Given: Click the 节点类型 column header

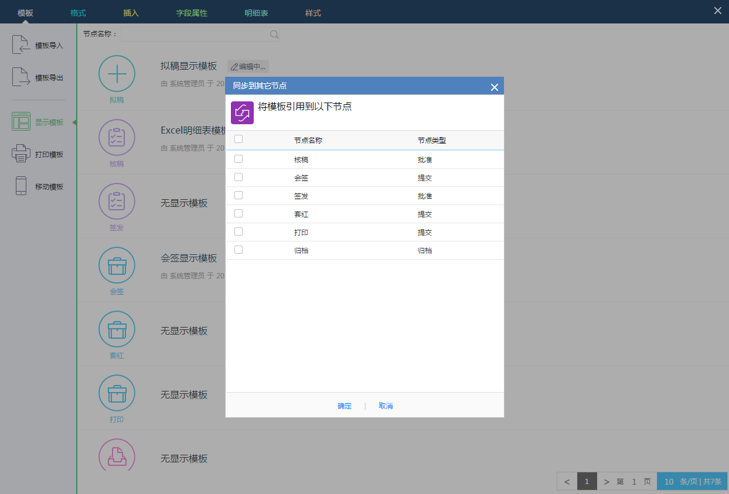Looking at the screenshot, I should 432,141.
